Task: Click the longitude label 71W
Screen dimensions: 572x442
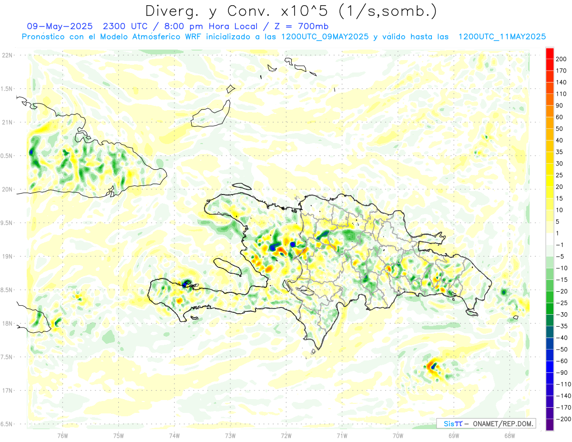Action: click(342, 435)
